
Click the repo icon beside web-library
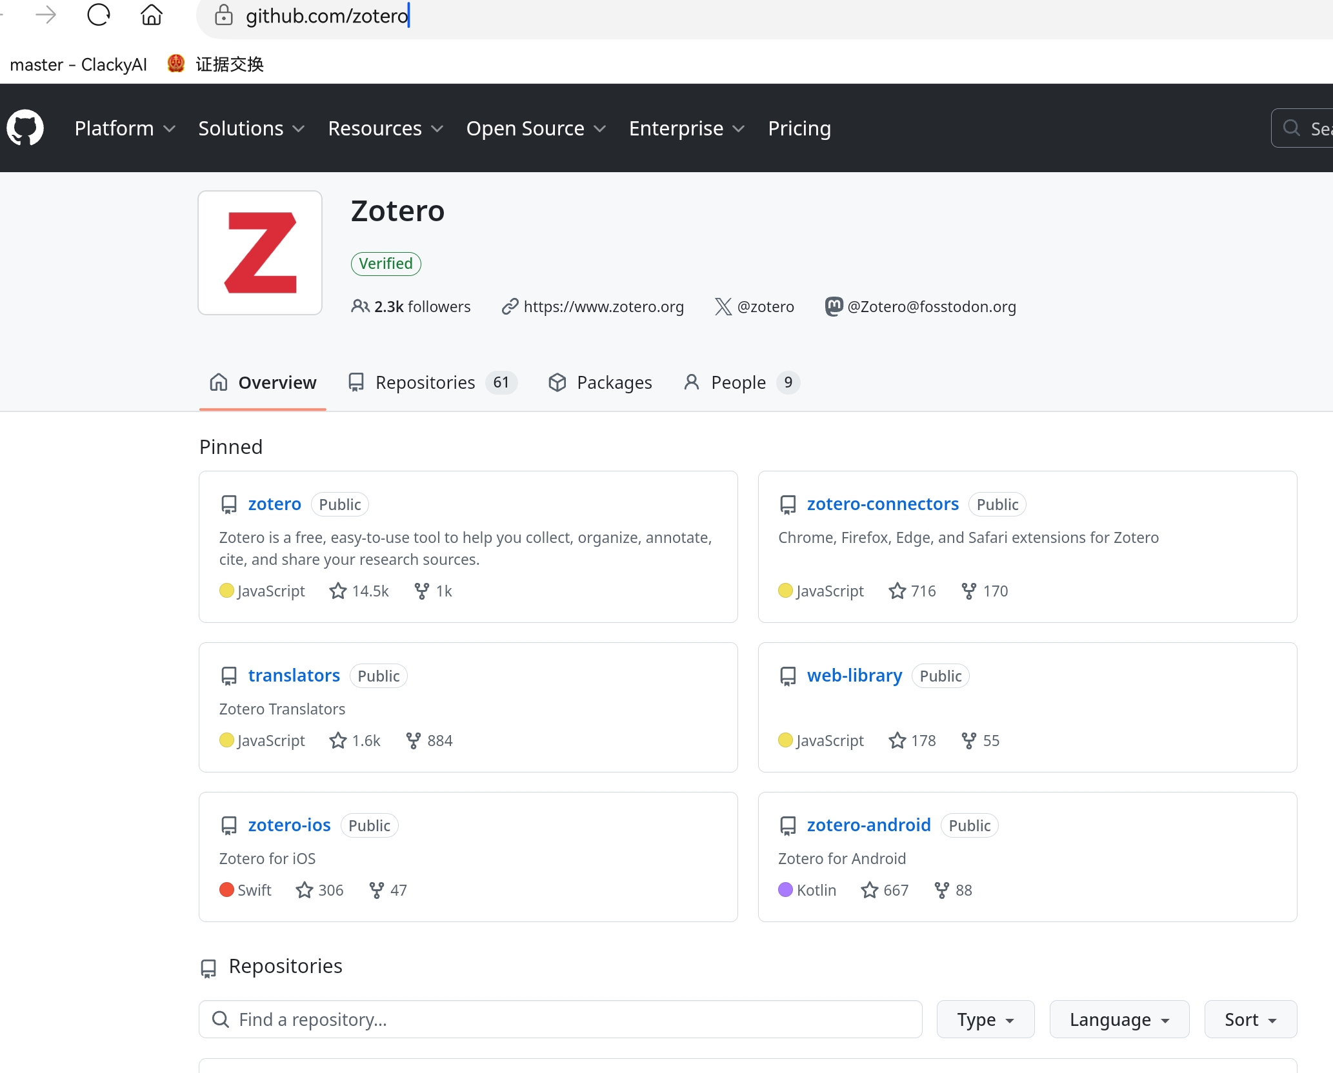[788, 676]
